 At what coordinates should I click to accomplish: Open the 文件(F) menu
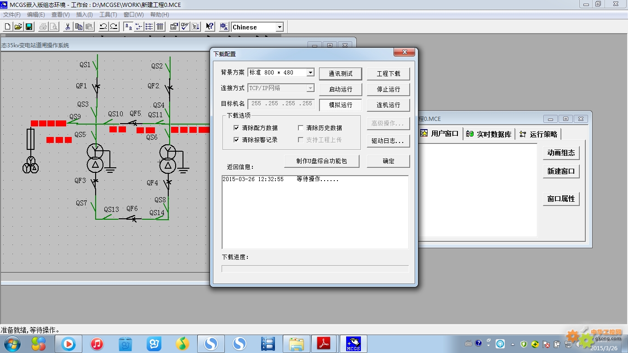tap(12, 15)
